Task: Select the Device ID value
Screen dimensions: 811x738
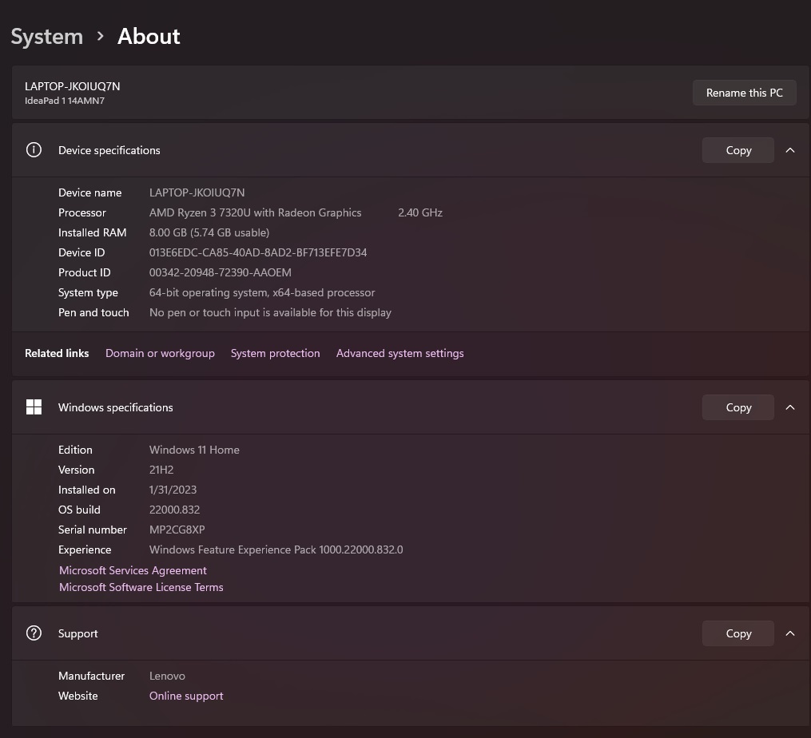Action: point(258,252)
